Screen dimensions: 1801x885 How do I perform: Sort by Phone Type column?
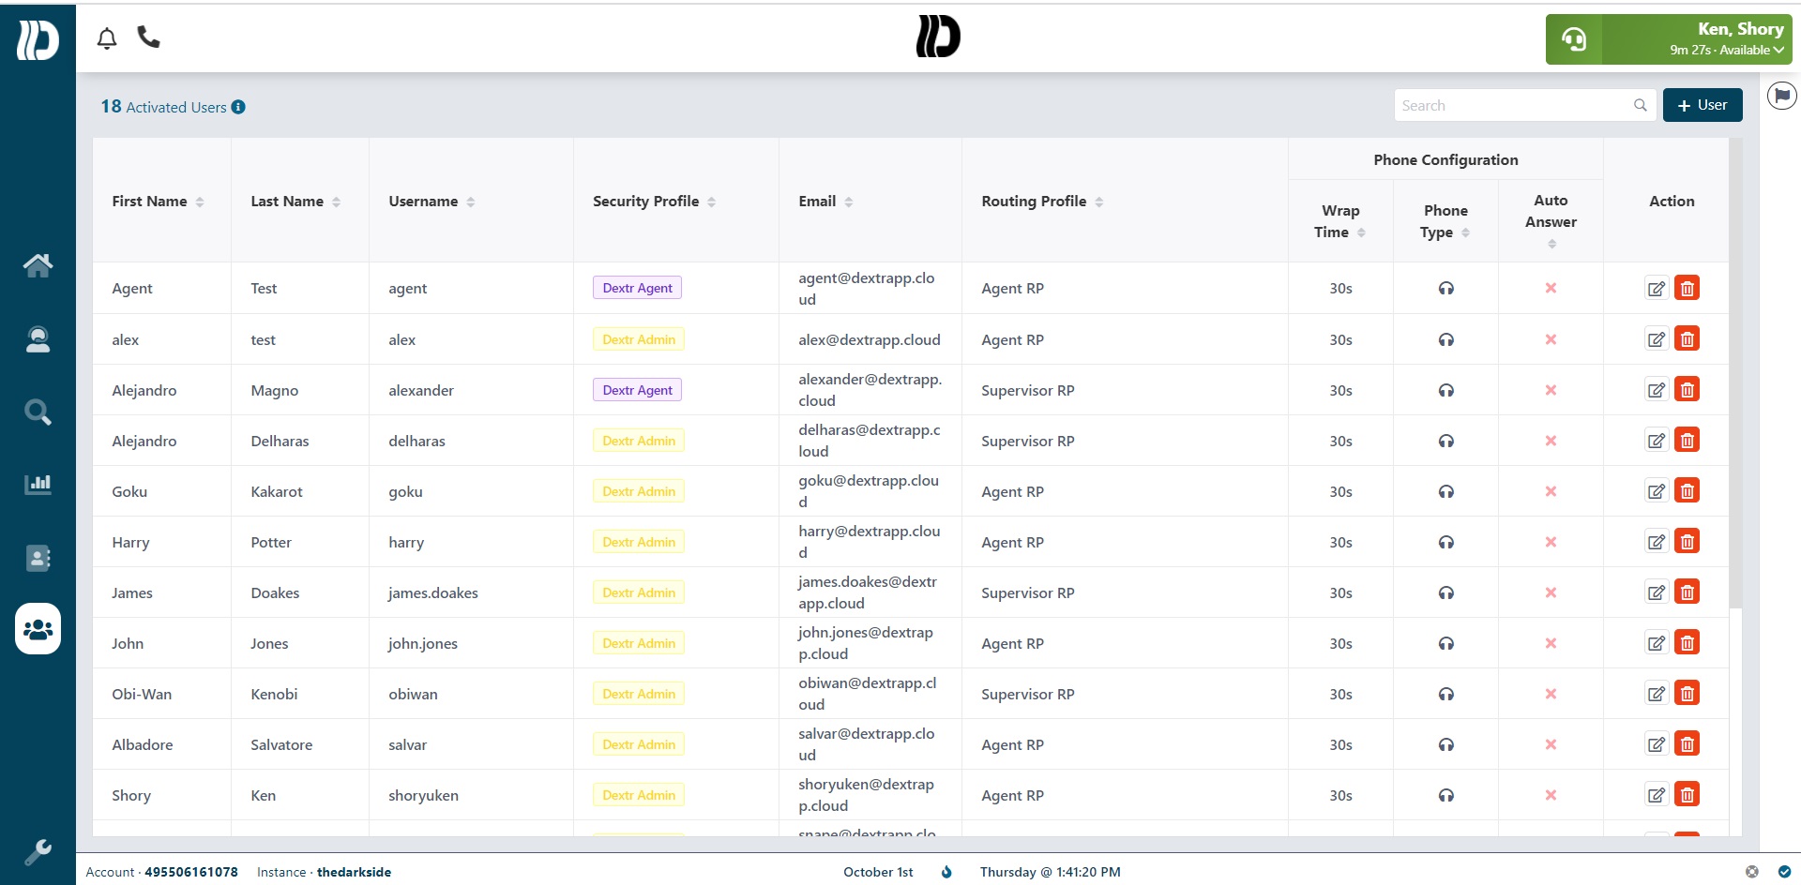(1465, 232)
